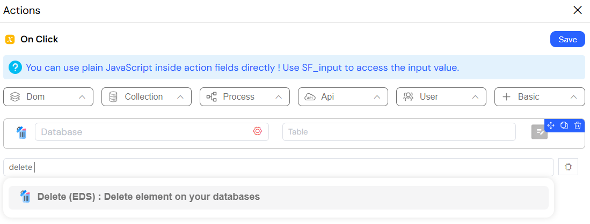
Task: Click the blue question mark help icon
Action: pyautogui.click(x=15, y=68)
